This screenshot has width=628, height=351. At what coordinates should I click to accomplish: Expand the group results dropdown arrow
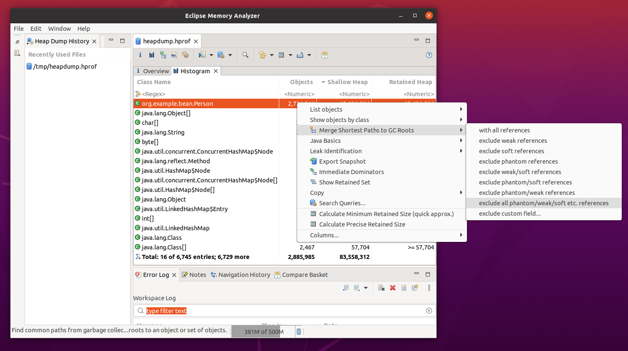click(272, 55)
